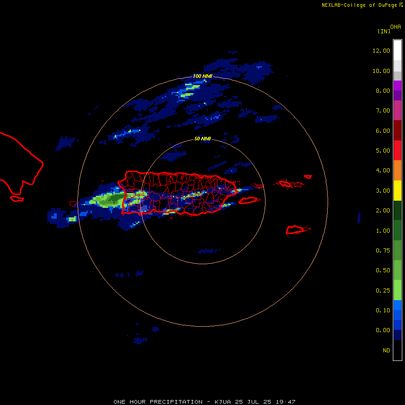Viewport: 405px width, 405px height.
Task: Click the St. Croix island outline in the southeast
Action: 297,229
